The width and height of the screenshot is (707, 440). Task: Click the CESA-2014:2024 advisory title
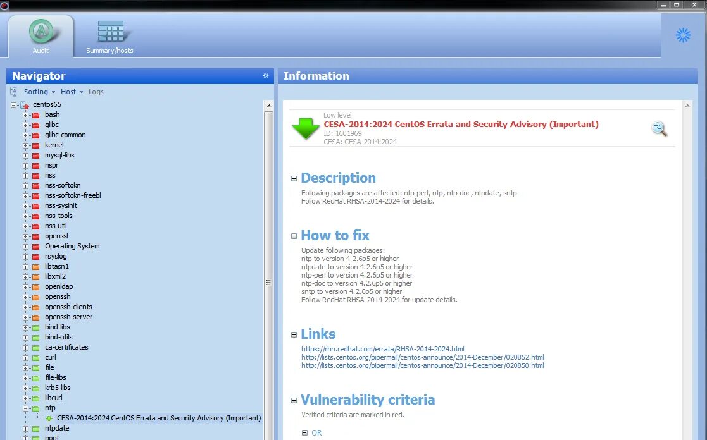(x=461, y=125)
